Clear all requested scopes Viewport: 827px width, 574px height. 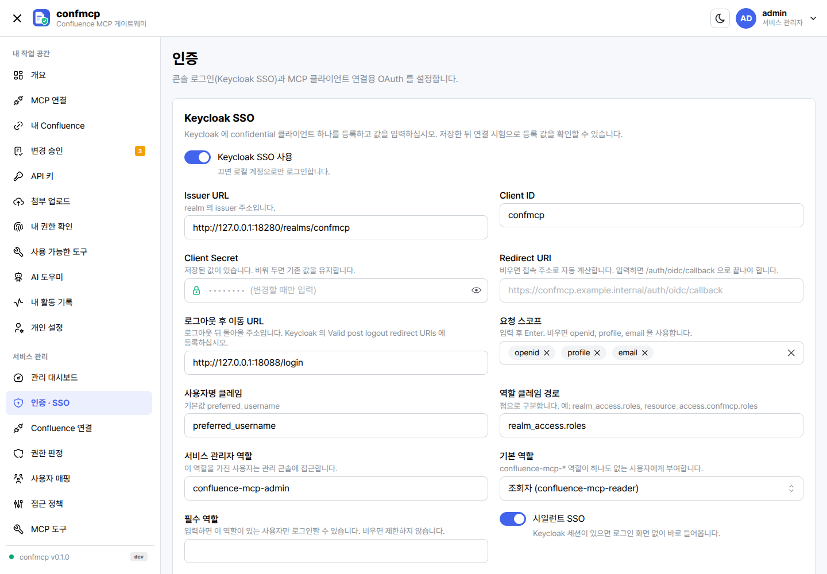tap(791, 353)
